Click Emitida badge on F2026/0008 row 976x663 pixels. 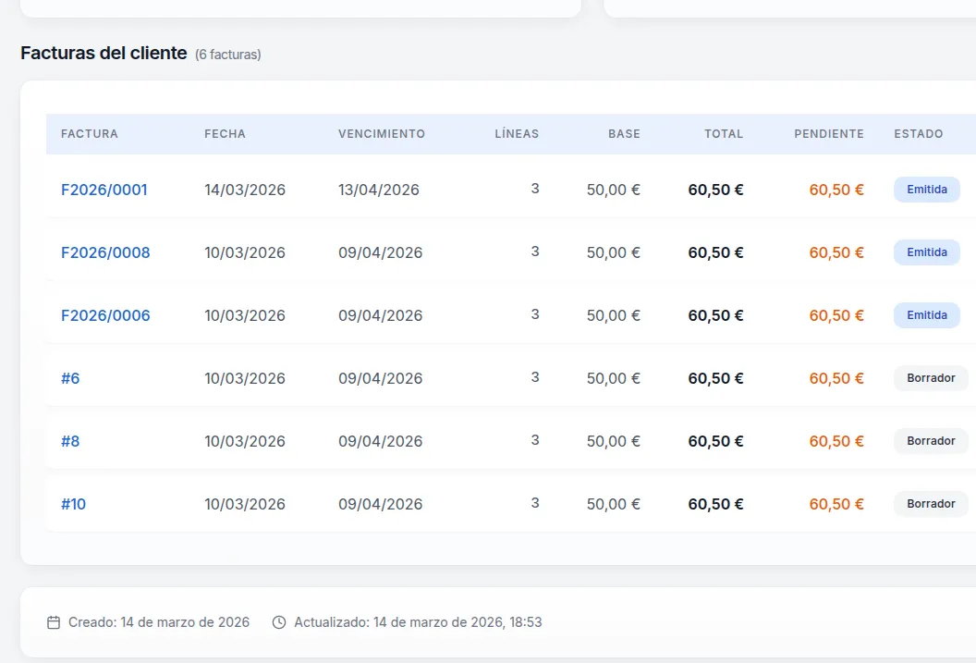pos(926,252)
